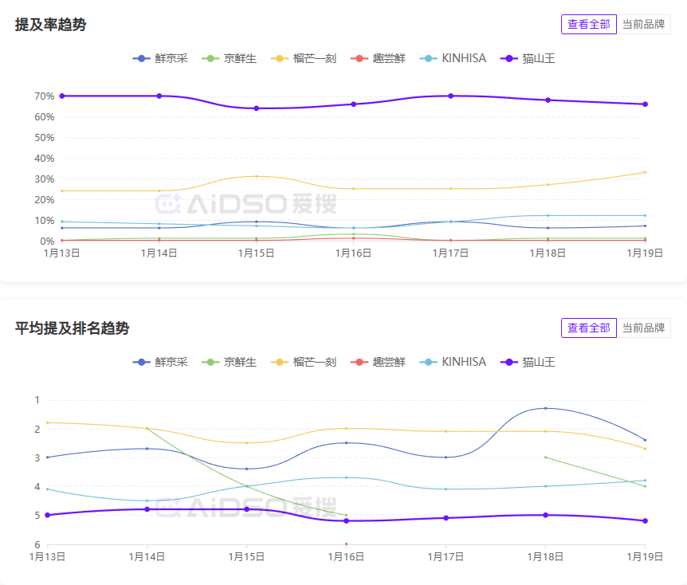
Task: Select 查看全部 tab in 提及率趋势 panel
Action: [x=588, y=24]
